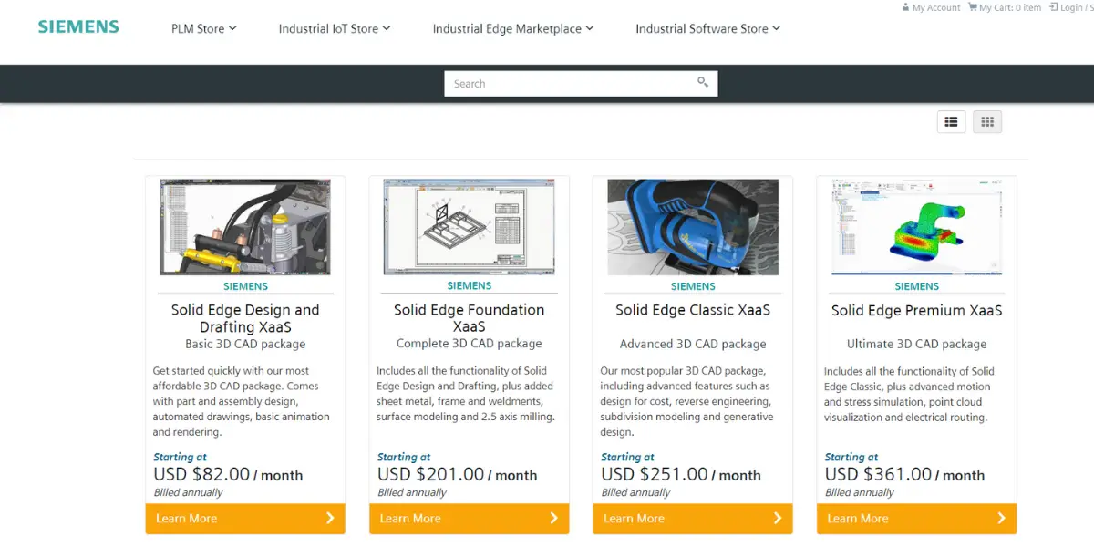Click 'Basic 3D CAD package' subtitle
Screen dimensions: 1094x547
point(245,344)
